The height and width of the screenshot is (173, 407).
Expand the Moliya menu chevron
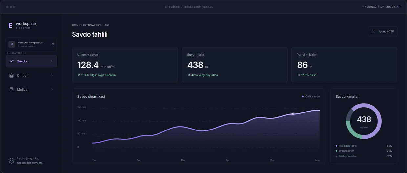click(52, 89)
